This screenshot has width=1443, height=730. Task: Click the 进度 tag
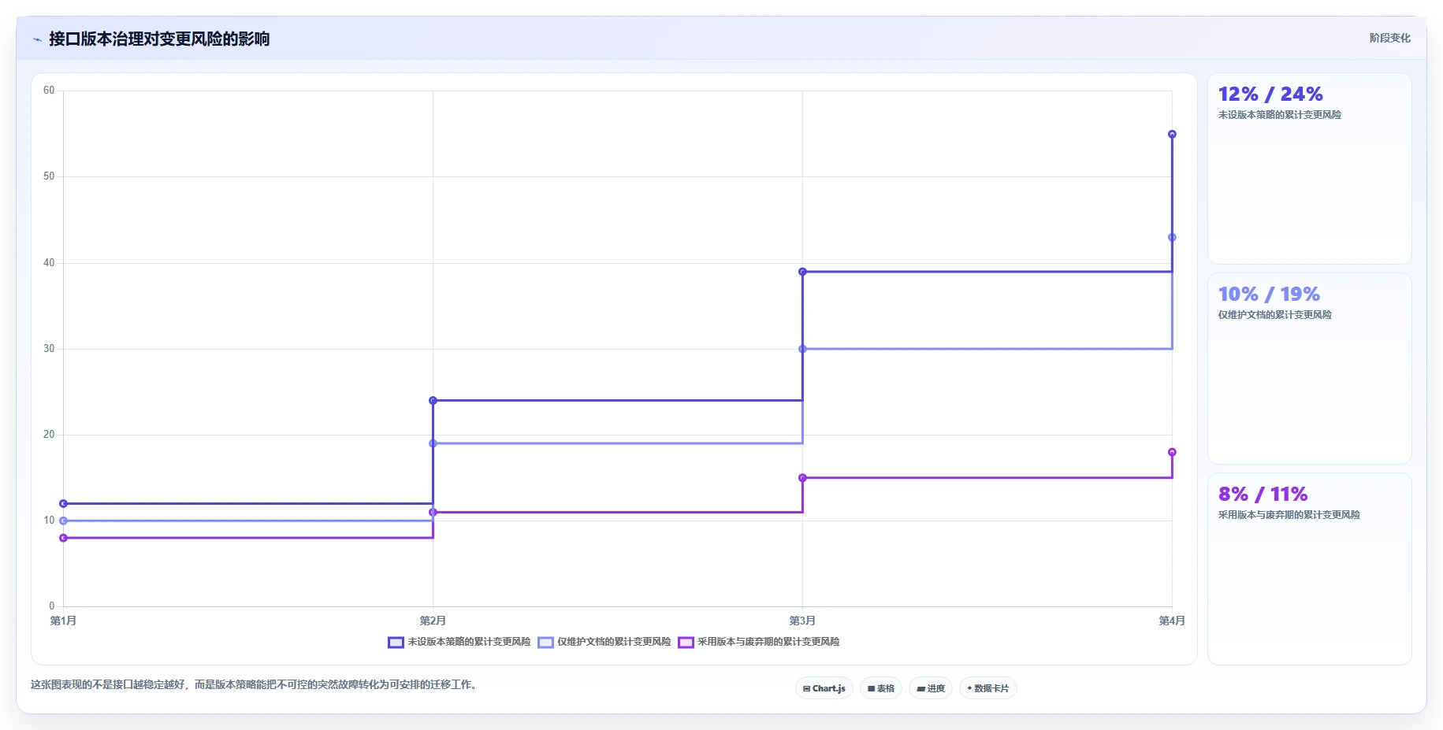[x=931, y=688]
